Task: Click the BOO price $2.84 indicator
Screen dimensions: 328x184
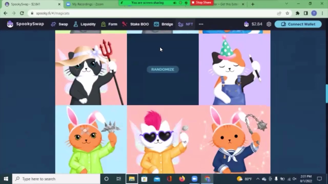Action: [253, 24]
